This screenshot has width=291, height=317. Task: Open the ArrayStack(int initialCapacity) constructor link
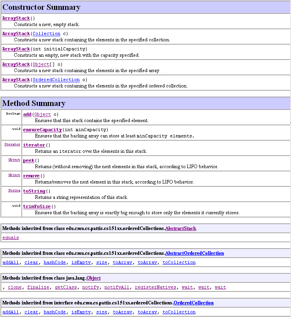click(16, 49)
